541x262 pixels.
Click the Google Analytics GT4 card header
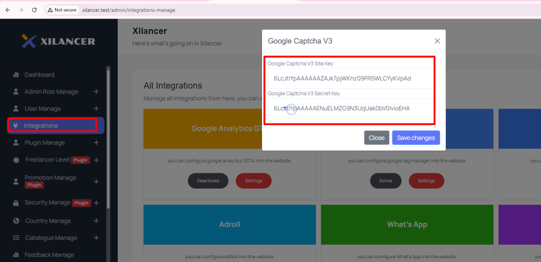point(230,128)
